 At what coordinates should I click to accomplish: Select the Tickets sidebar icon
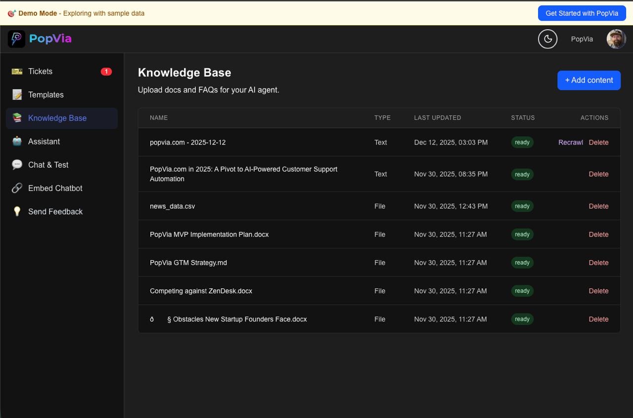17,71
